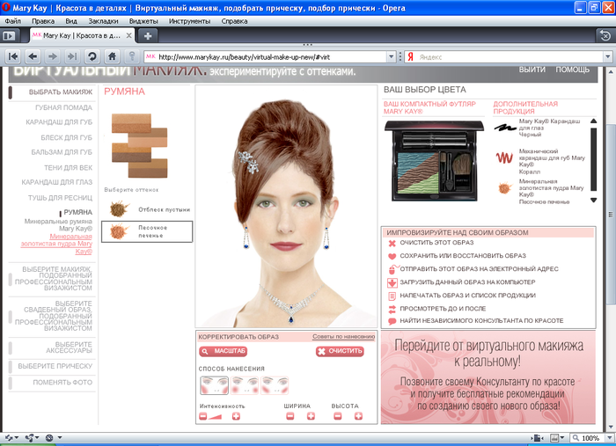The width and height of the screenshot is (616, 446).
Task: Click ПОМОЩЬ in the header
Action: 572,69
